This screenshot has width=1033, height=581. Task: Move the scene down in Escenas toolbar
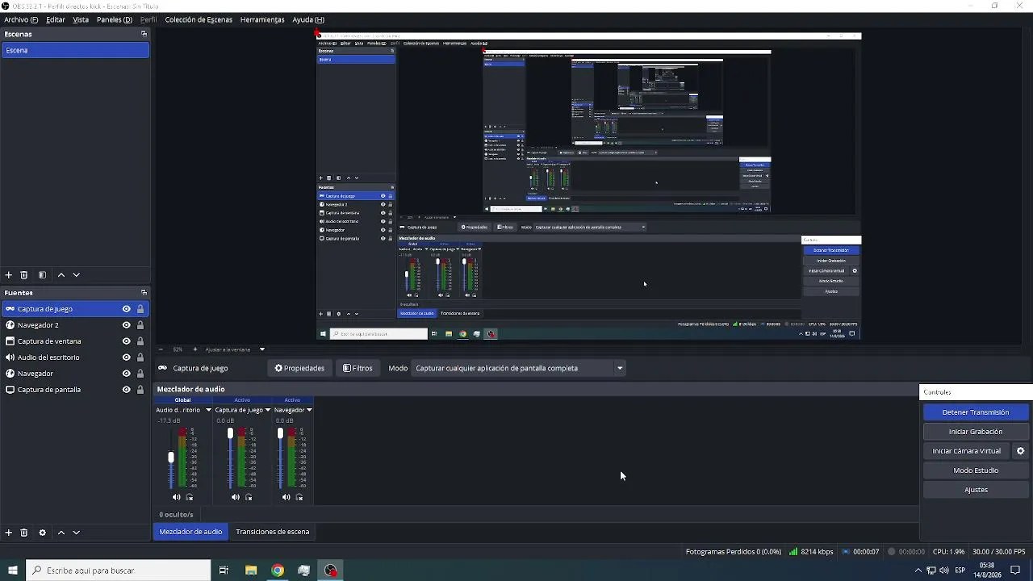tap(77, 275)
